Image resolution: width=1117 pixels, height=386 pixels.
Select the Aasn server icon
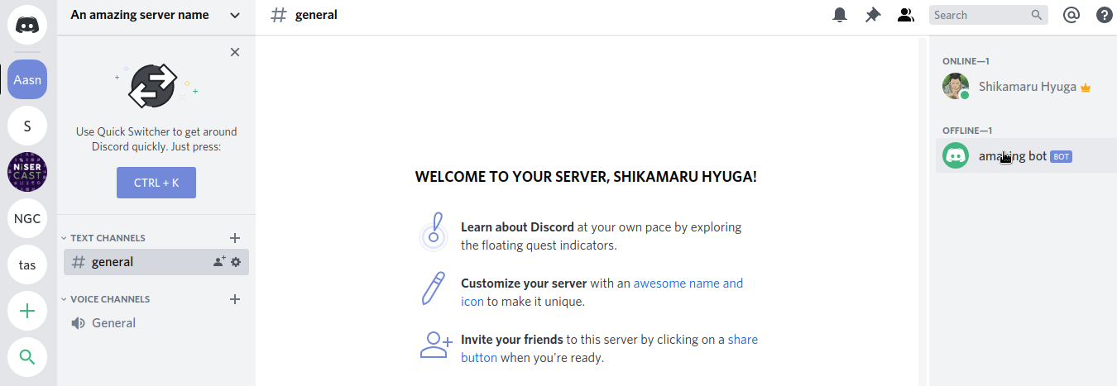point(27,80)
